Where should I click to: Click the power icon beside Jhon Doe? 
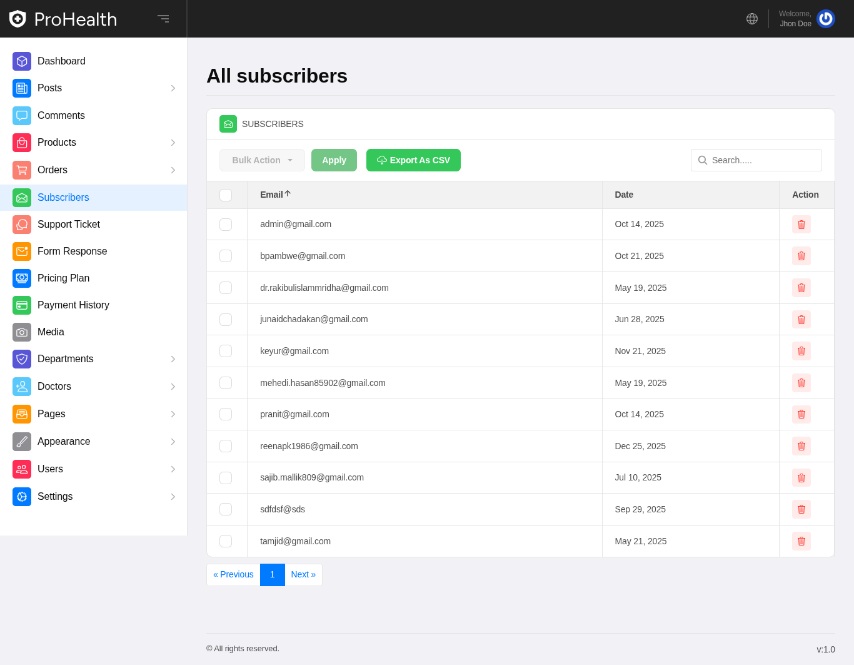tap(825, 19)
